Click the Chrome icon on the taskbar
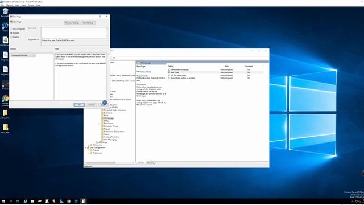This screenshot has height=205, width=364. tap(69, 201)
